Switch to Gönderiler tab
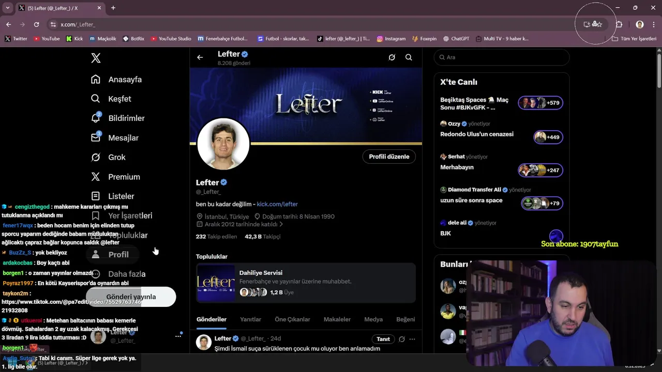Screen dimensions: 662x372 coord(212,319)
